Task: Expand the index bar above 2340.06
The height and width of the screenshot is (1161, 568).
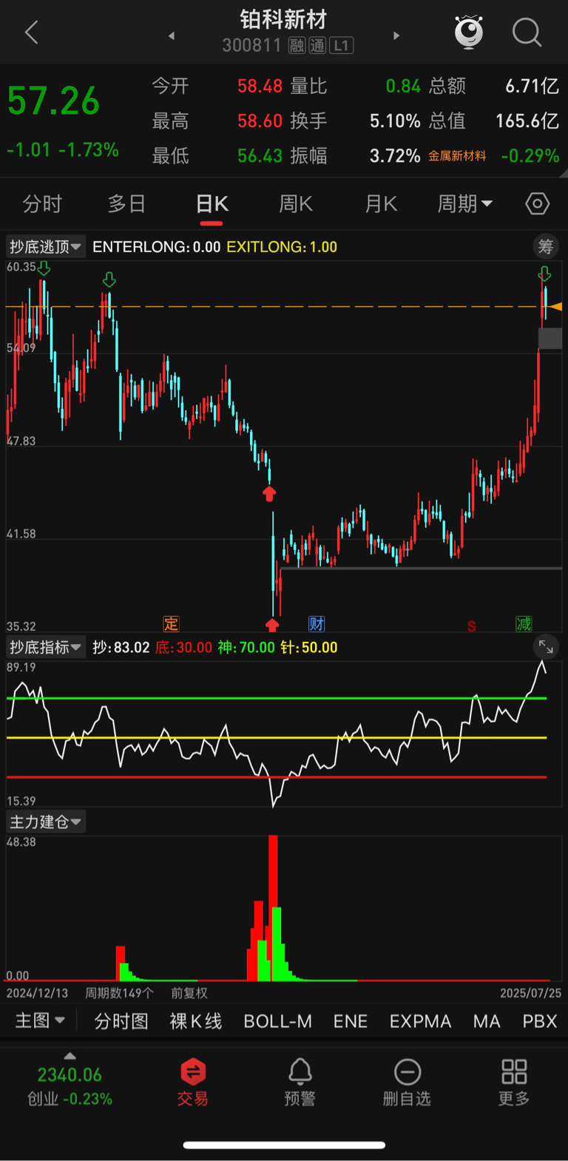Action: coord(70,1055)
